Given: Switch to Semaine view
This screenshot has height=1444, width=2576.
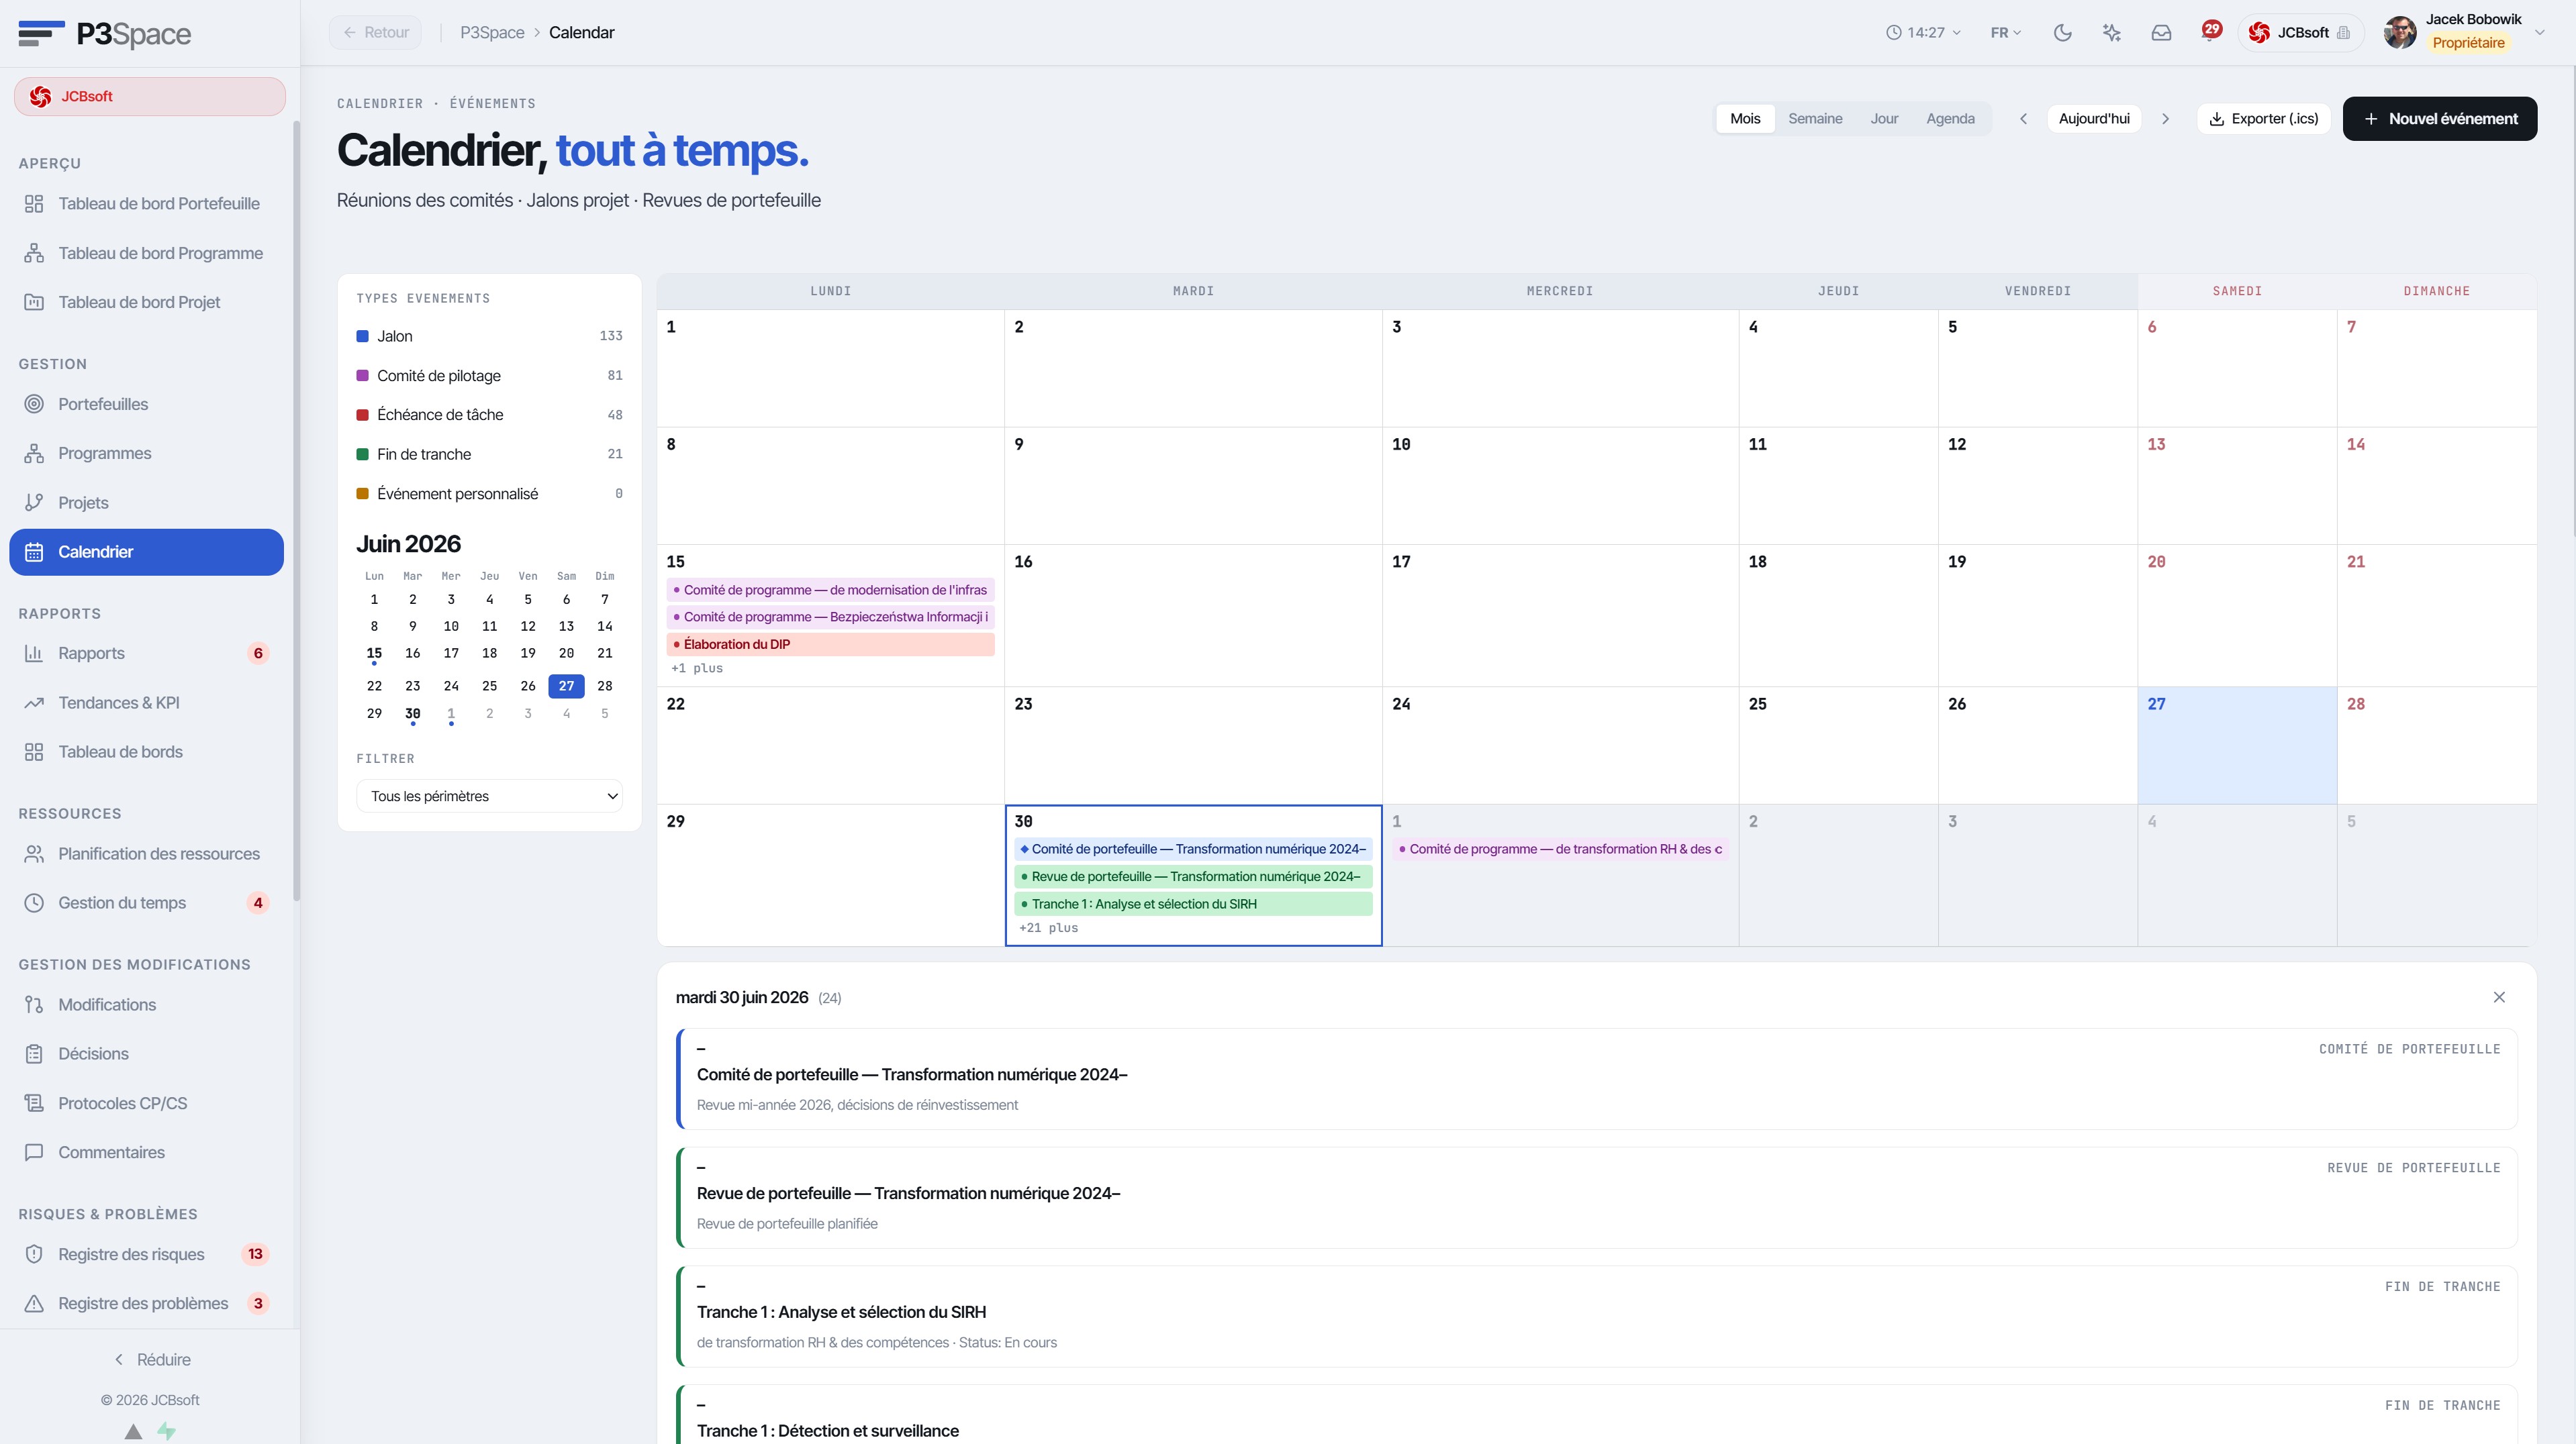Looking at the screenshot, I should coord(1815,119).
